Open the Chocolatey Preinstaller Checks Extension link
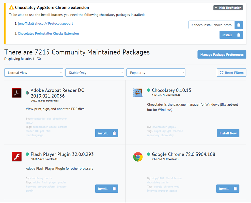This screenshot has height=203, width=251. coord(48,33)
